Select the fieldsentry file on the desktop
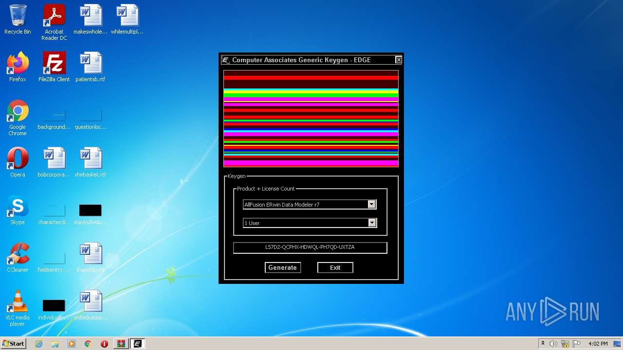Screen dimensions: 623x350 click(54, 262)
